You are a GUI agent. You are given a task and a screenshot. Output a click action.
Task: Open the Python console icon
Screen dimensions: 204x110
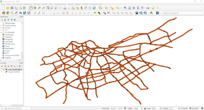point(151,13)
